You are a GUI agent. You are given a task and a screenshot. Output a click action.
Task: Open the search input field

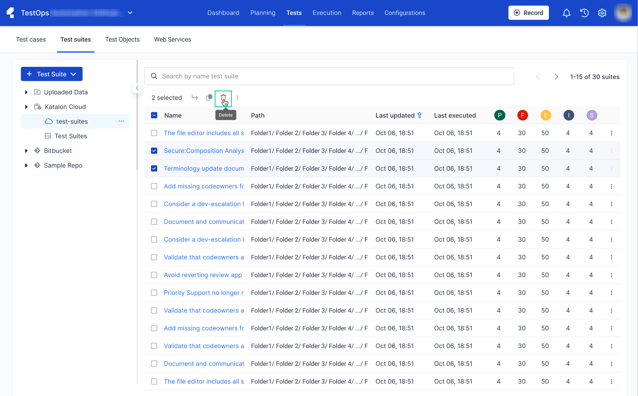(329, 76)
